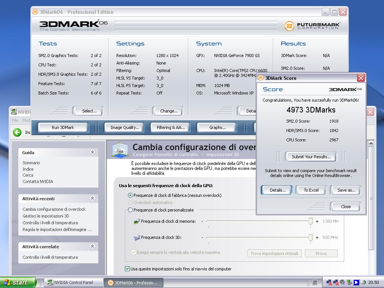
Task: Open the 'Gestisci le impostazioni 3D' link
Action: pyautogui.click(x=46, y=216)
